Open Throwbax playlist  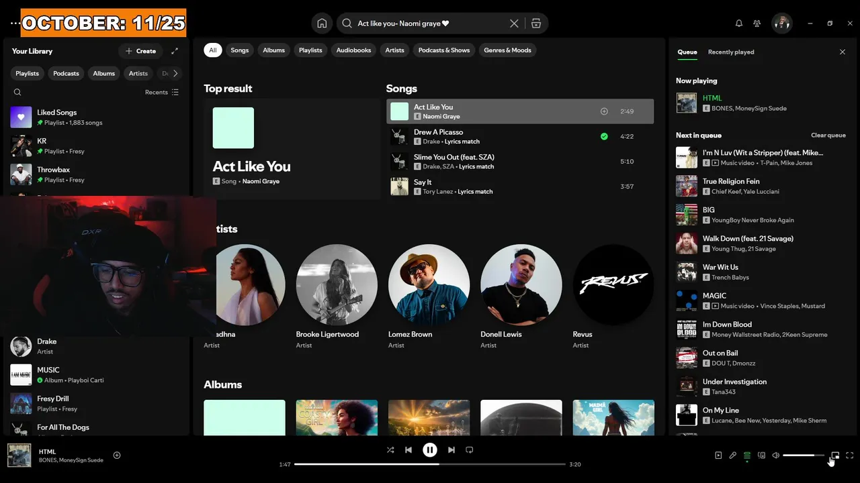click(95, 174)
